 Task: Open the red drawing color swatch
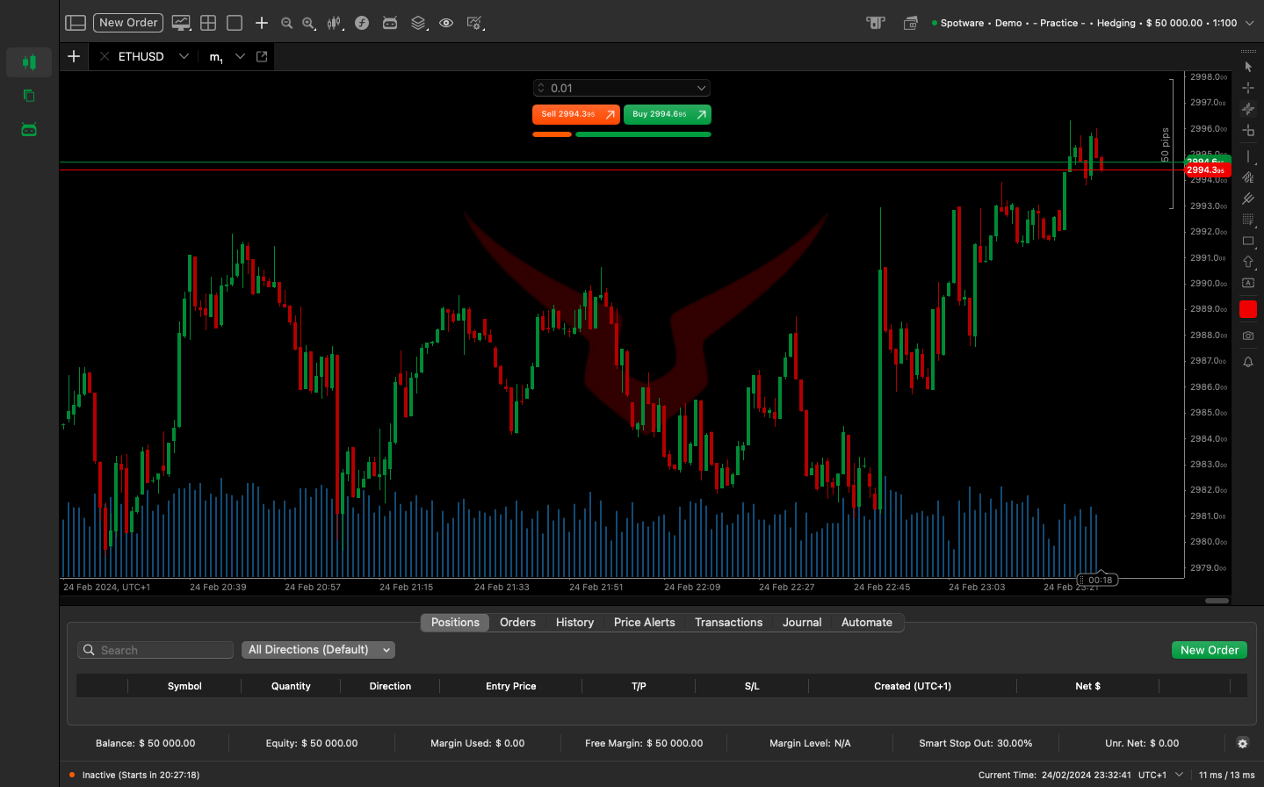pos(1248,309)
